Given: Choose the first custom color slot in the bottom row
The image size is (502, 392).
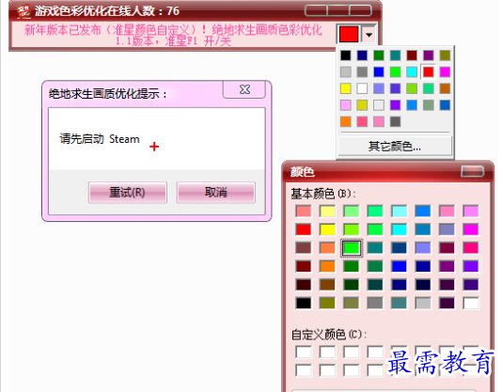Looking at the screenshot, I should pyautogui.click(x=304, y=370).
